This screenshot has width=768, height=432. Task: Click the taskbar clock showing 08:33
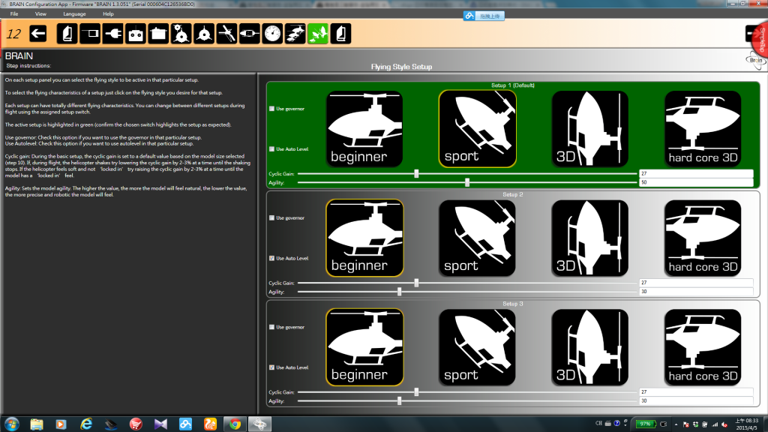click(747, 424)
